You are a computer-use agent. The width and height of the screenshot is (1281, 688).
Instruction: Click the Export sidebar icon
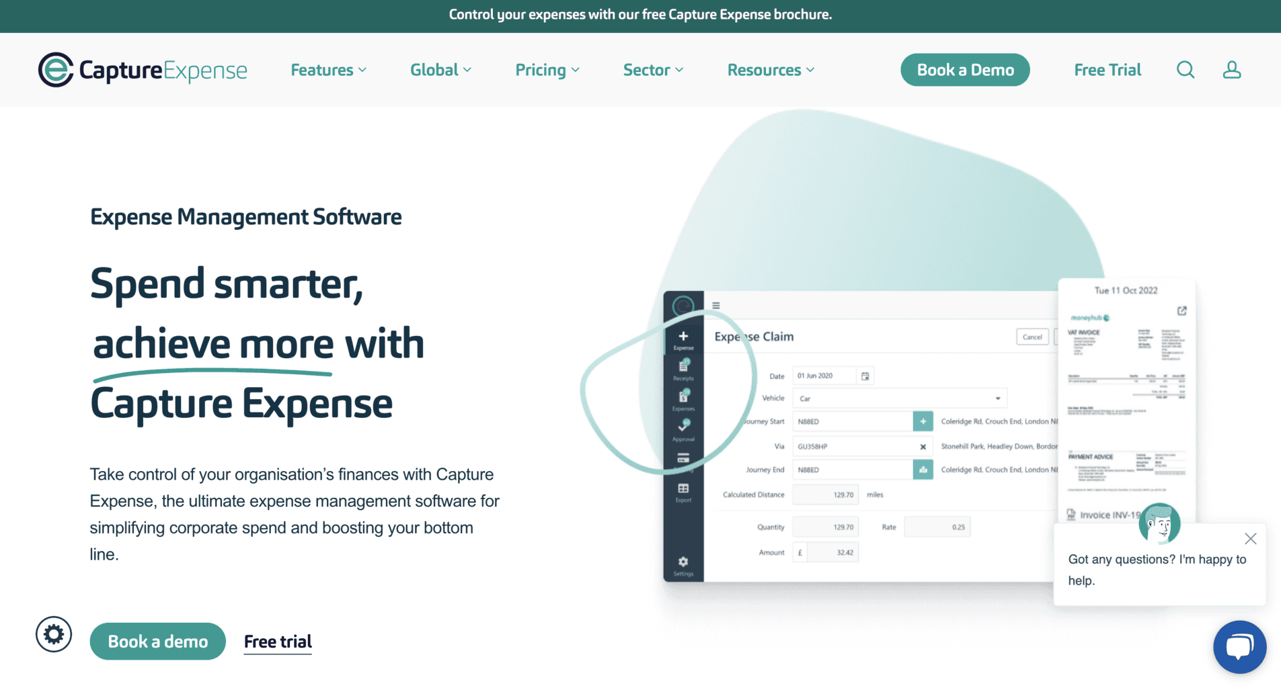click(x=683, y=490)
